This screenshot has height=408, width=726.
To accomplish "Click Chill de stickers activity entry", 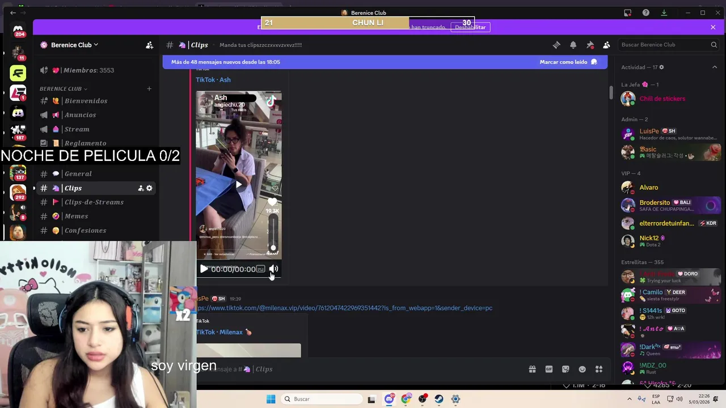I will pyautogui.click(x=670, y=99).
